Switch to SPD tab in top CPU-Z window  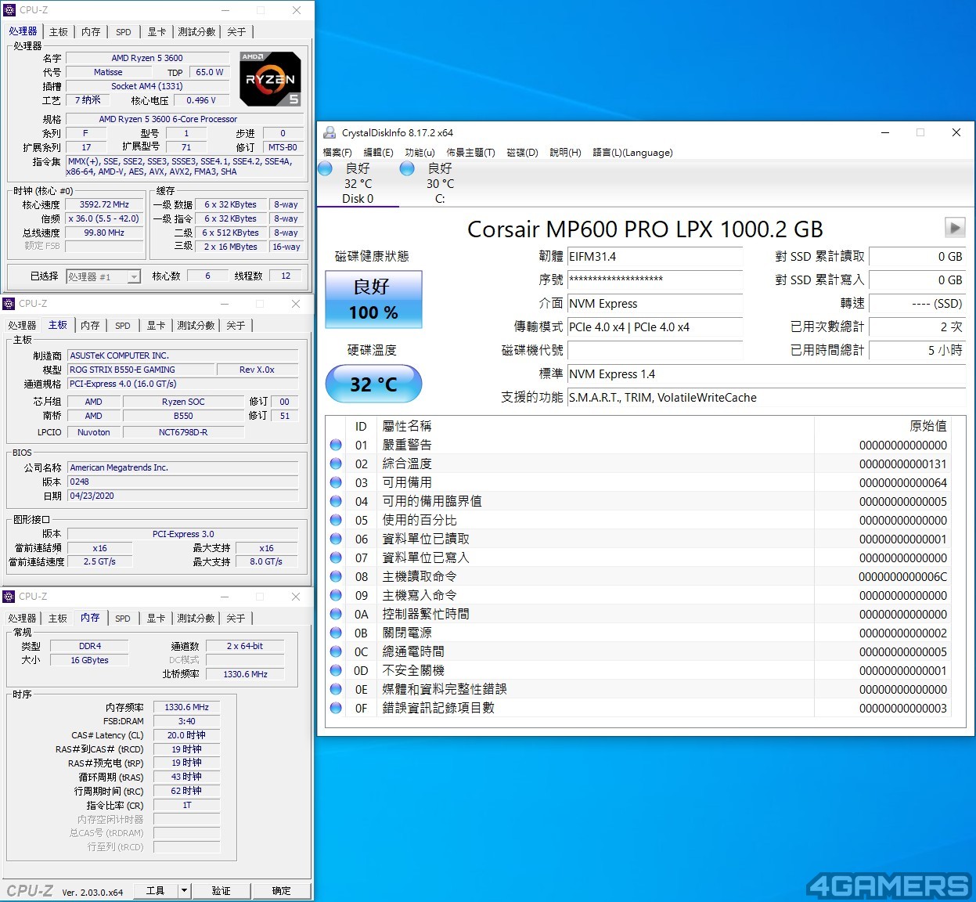pyautogui.click(x=124, y=32)
